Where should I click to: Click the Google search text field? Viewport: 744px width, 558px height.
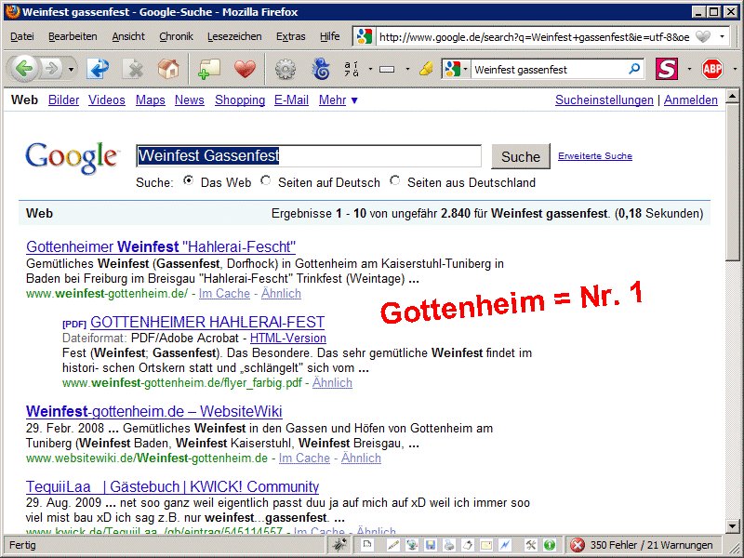point(308,156)
